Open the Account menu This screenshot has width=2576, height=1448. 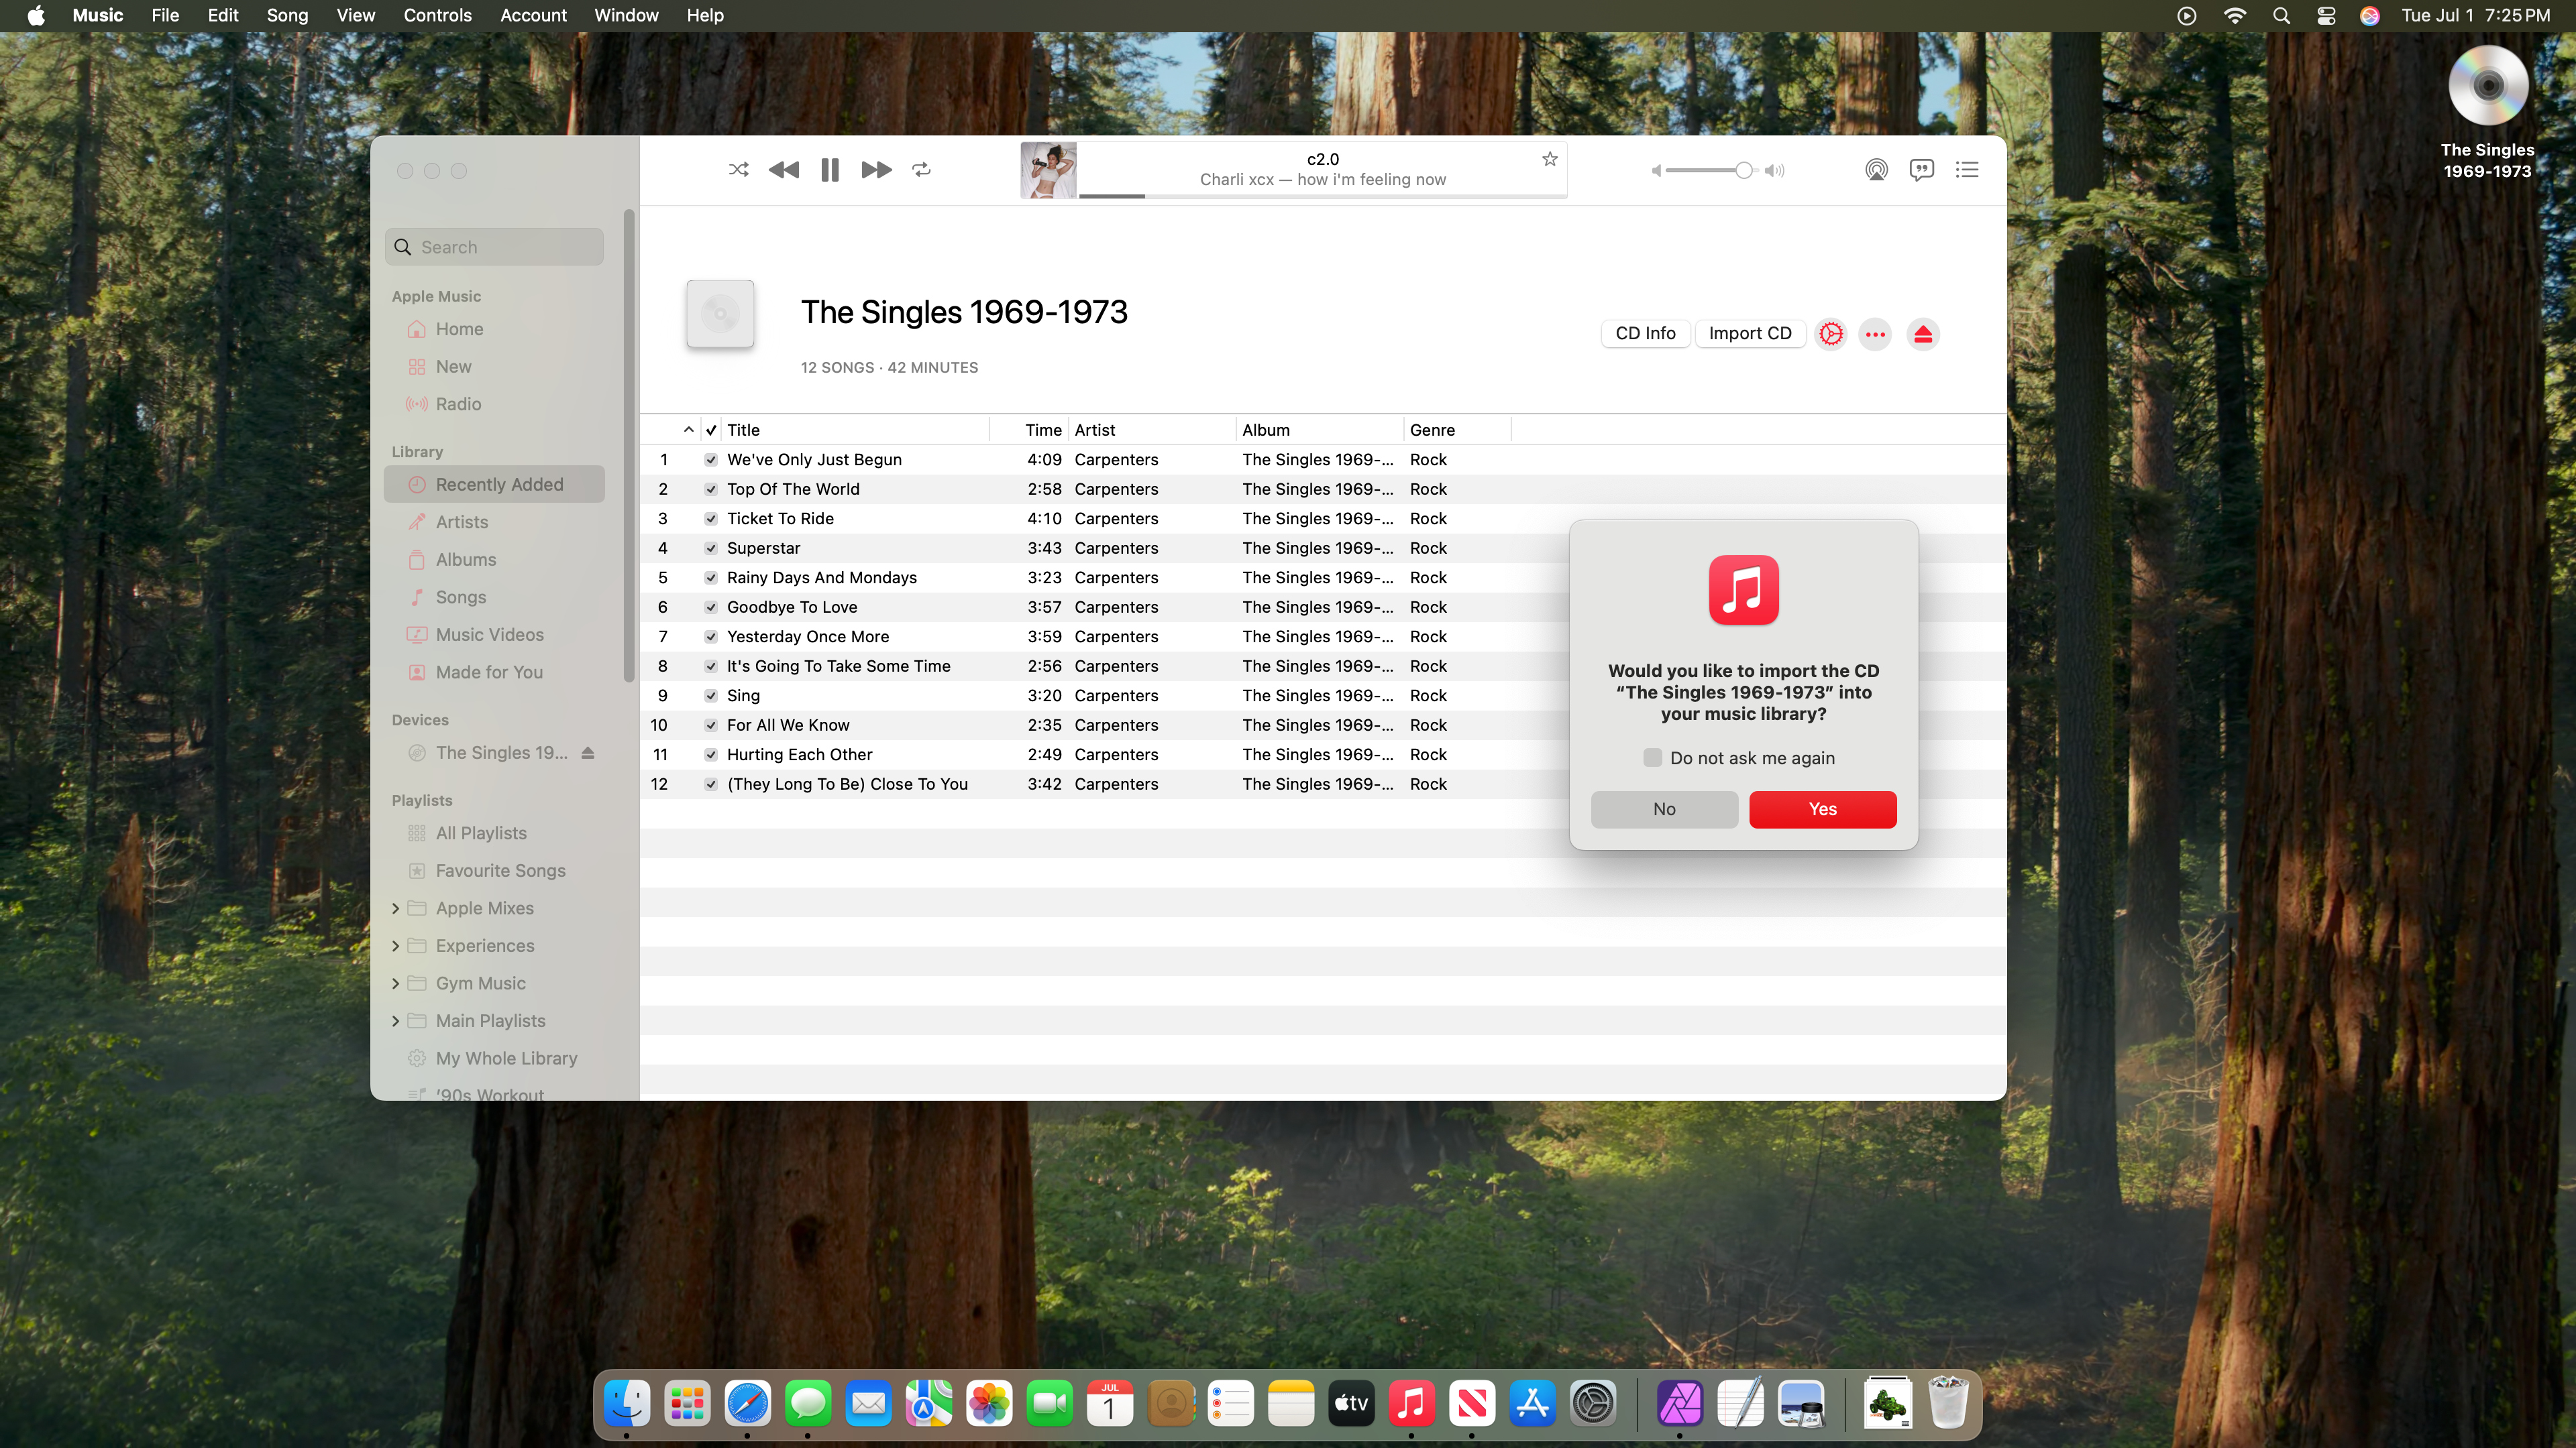pos(533,15)
